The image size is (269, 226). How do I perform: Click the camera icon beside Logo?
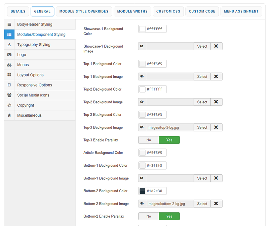(x=9, y=55)
